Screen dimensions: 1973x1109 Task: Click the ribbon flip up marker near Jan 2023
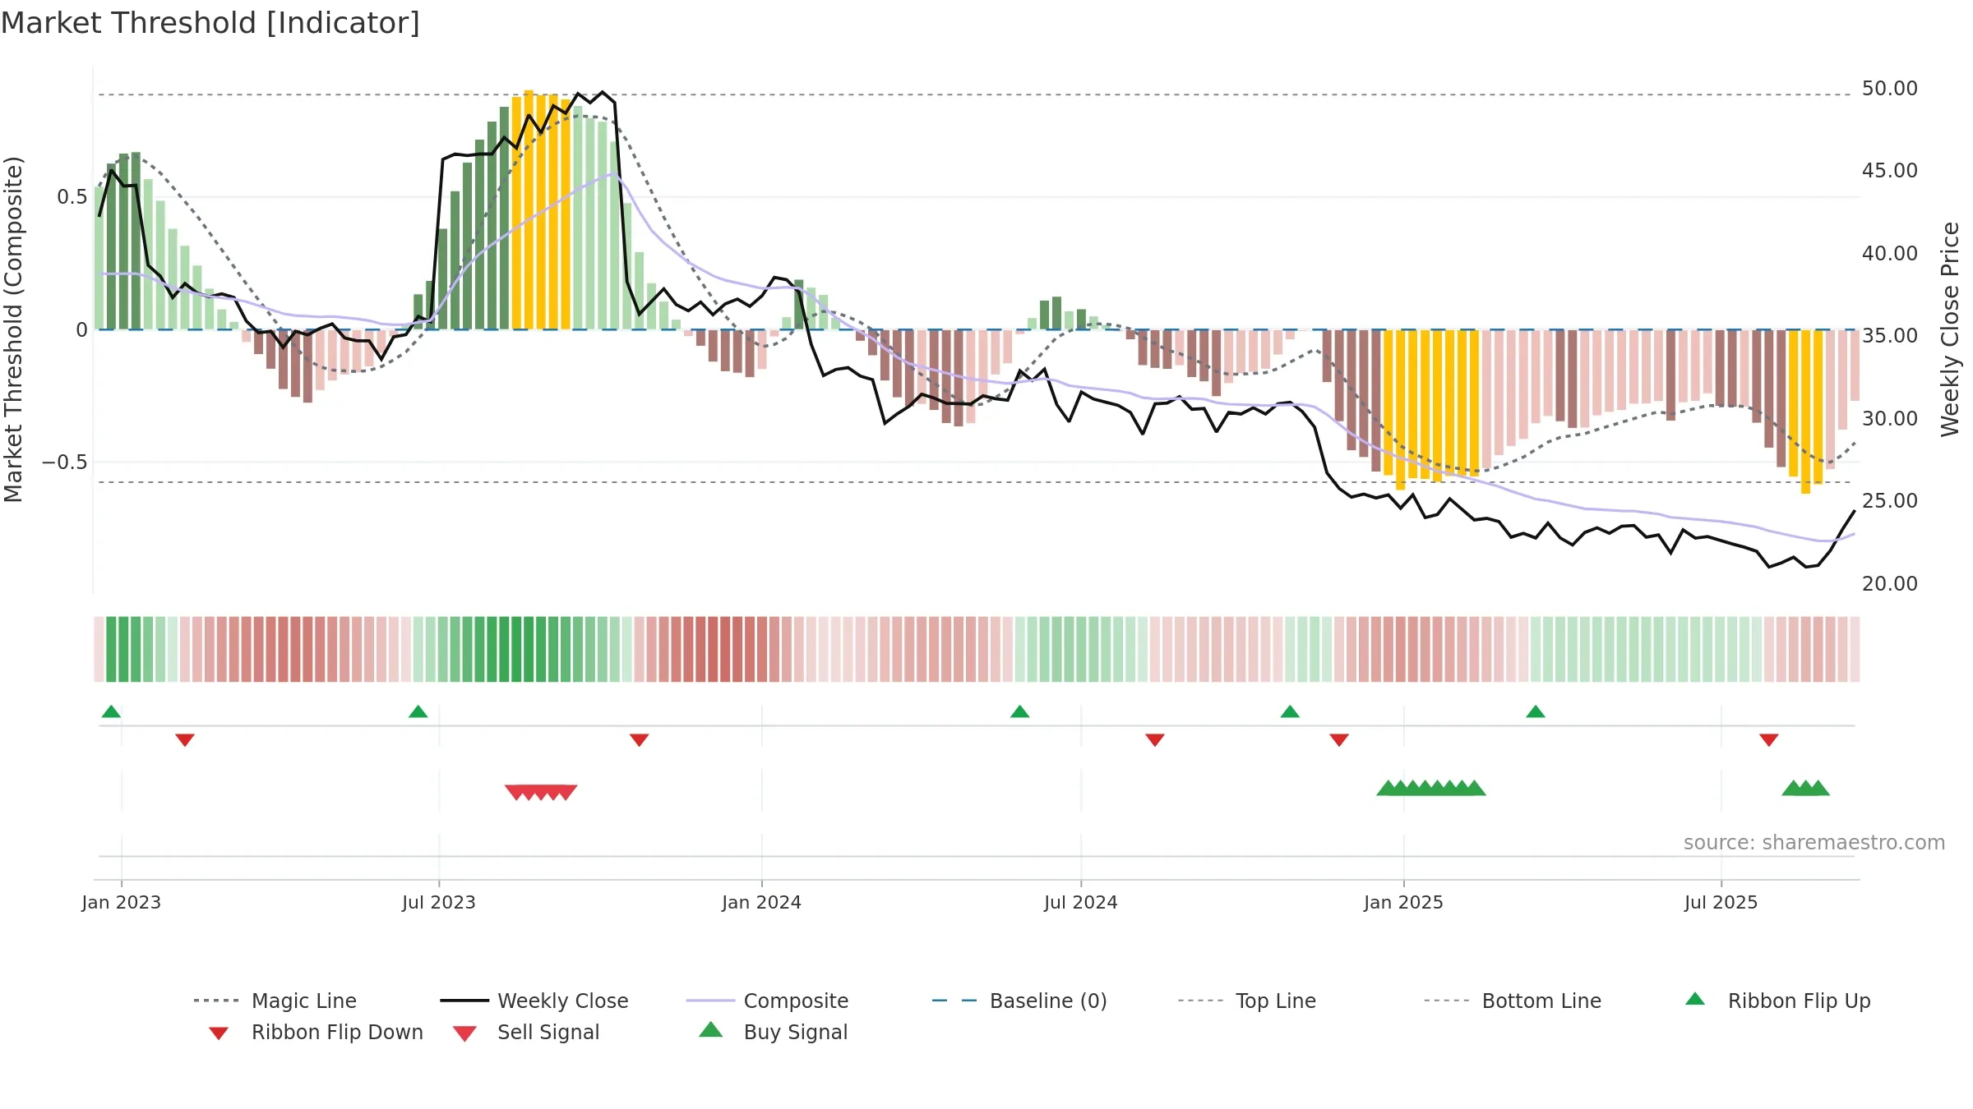click(111, 711)
